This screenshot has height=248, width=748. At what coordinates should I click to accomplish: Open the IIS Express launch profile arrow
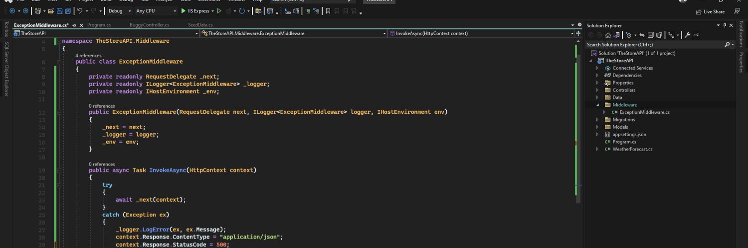coord(212,11)
